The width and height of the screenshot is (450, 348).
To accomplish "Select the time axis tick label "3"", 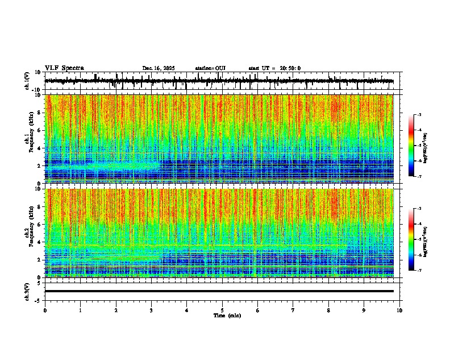I will 151,310.
